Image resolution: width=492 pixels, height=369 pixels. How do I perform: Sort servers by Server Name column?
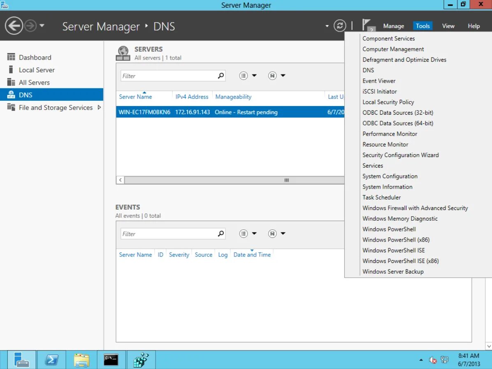click(x=135, y=97)
